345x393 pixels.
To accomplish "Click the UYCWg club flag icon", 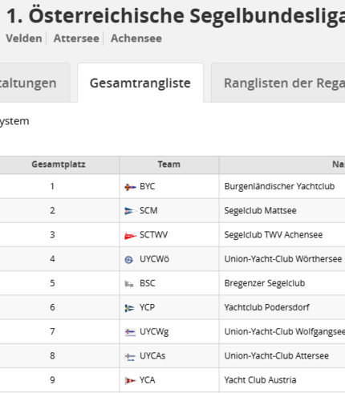I will (x=130, y=332).
